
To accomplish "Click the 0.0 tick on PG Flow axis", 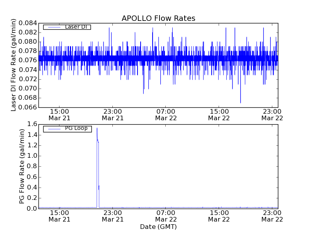I will (32, 208).
